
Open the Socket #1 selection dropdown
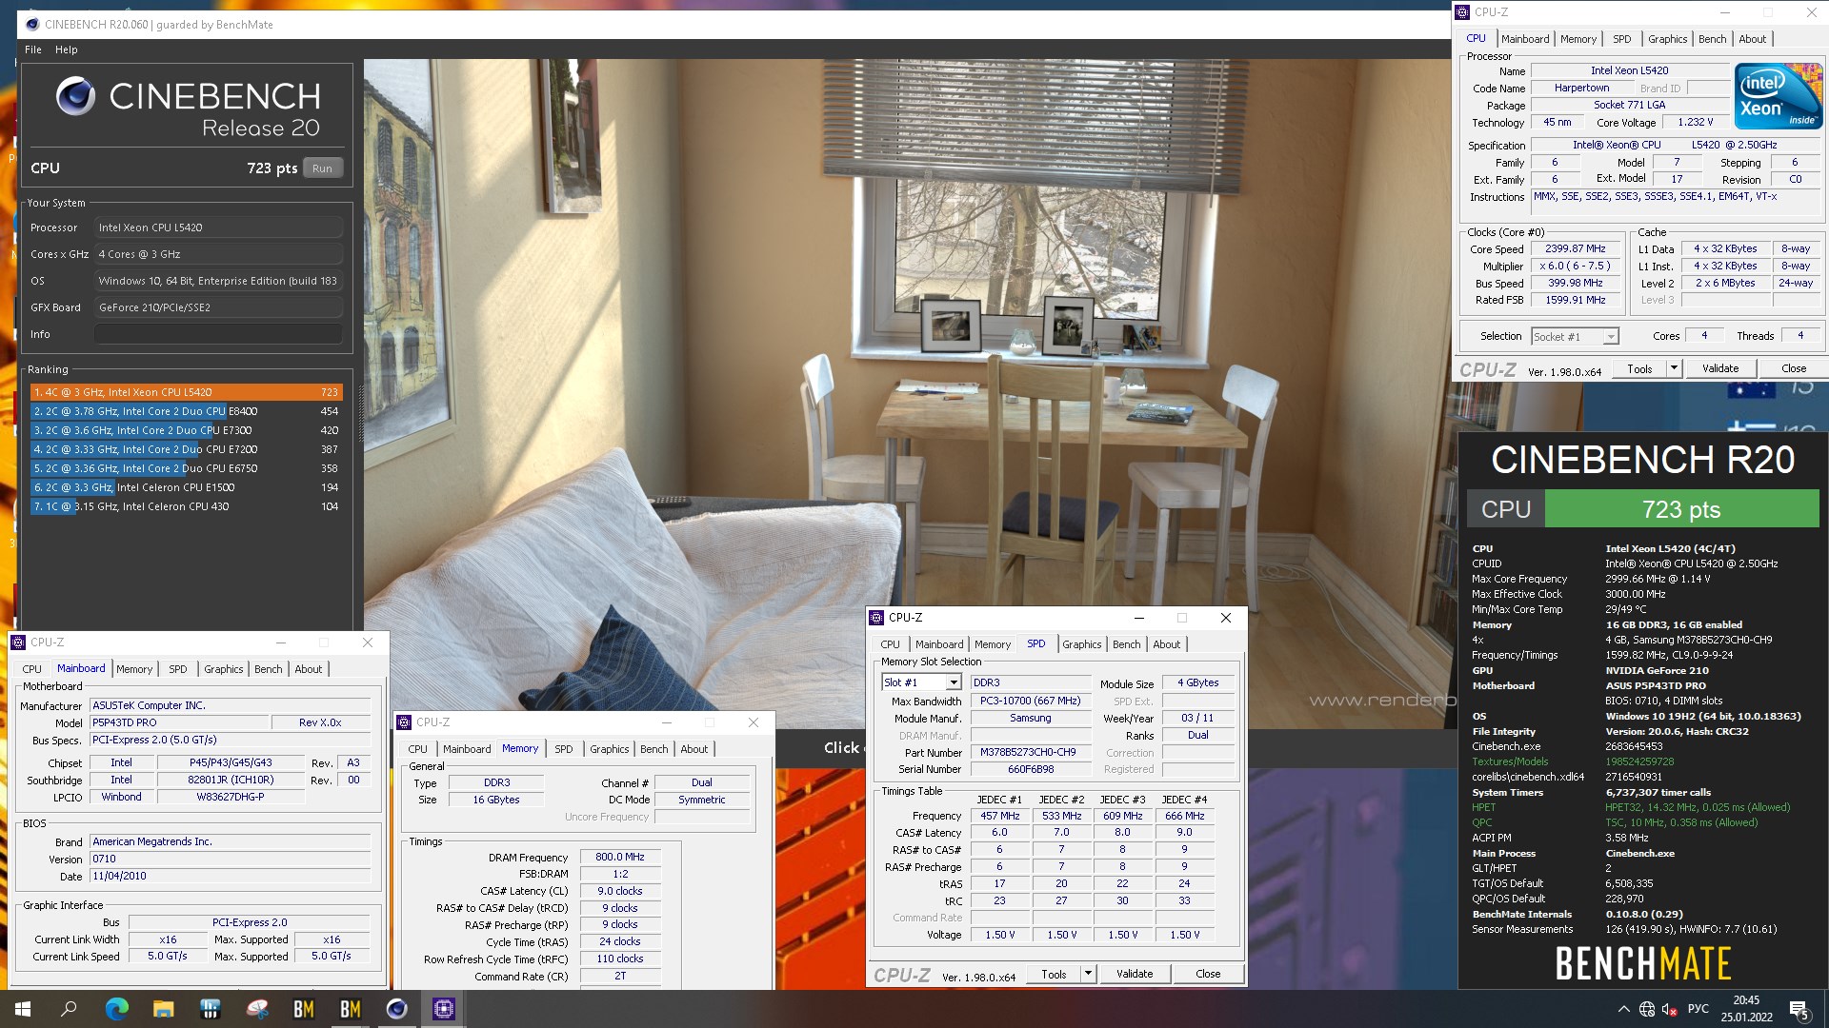[1575, 336]
